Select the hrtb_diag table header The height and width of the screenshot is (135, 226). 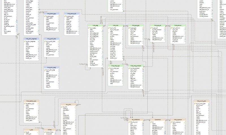click(x=95, y=25)
